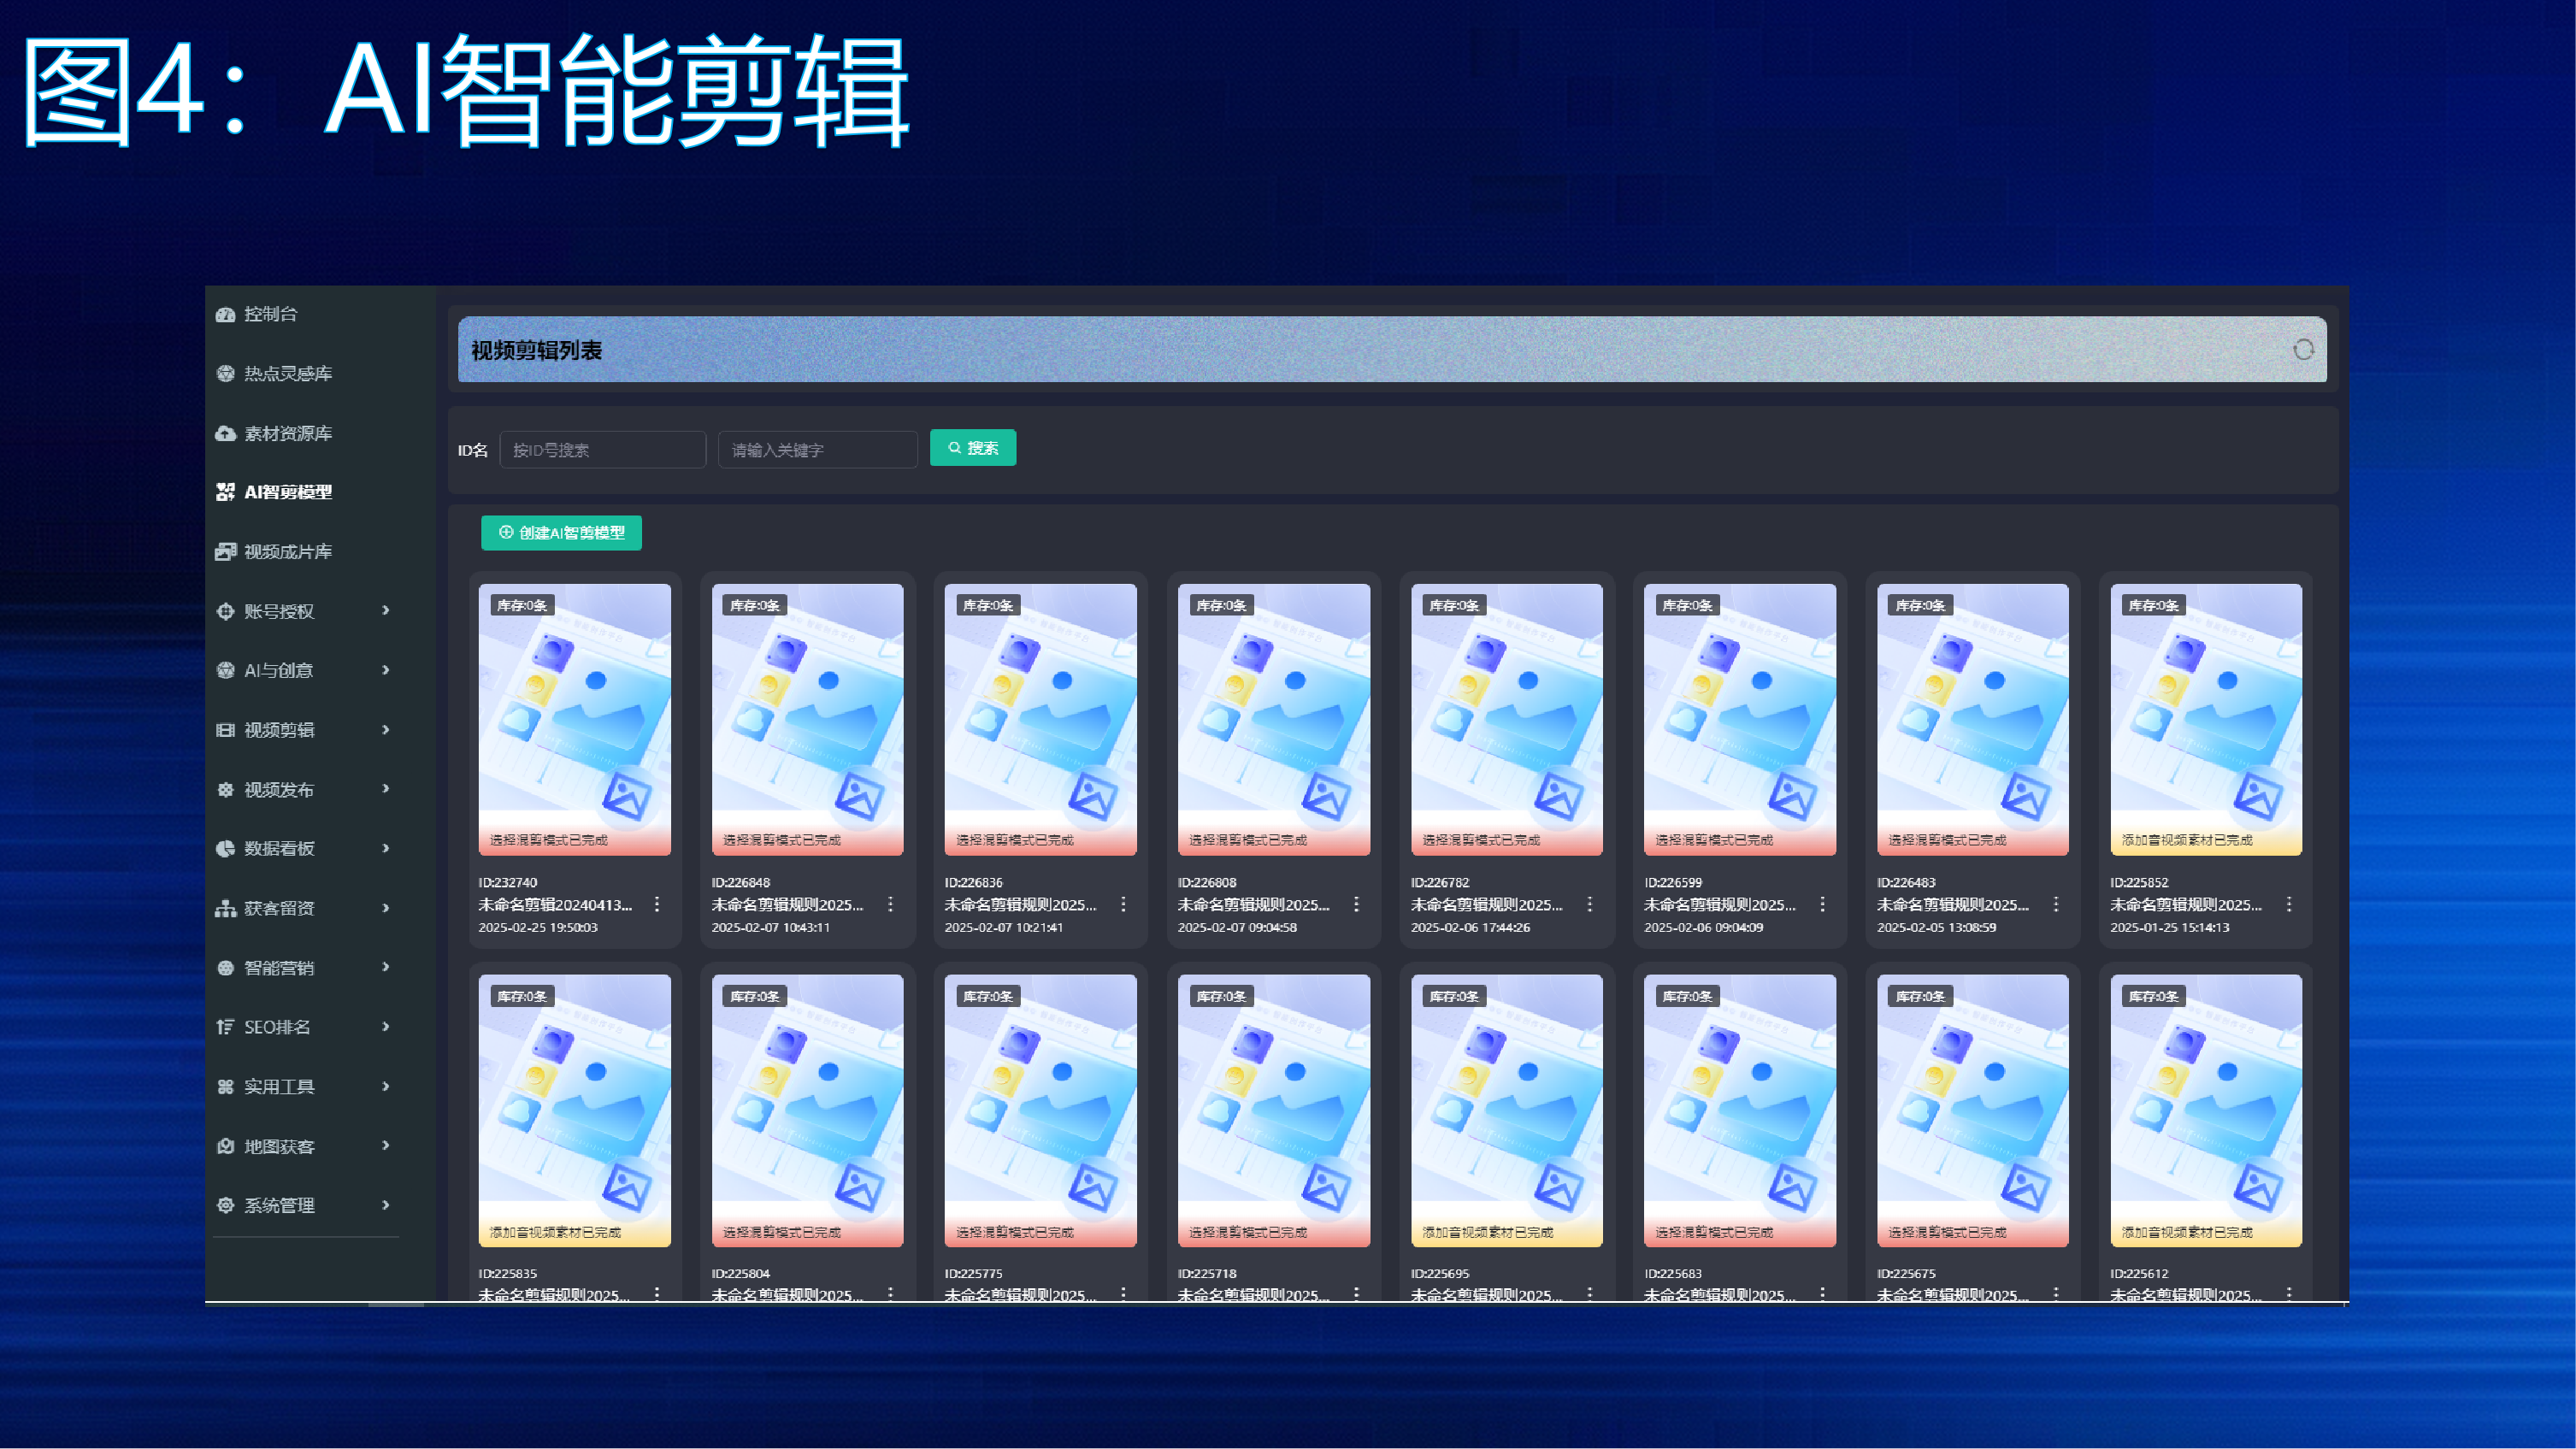2576x1449 pixels.
Task: Open thumbnail of card ID:225835
Action: tap(575, 1111)
